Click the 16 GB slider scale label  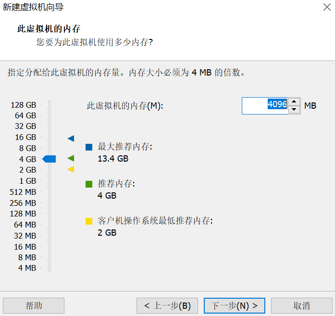(x=25, y=137)
